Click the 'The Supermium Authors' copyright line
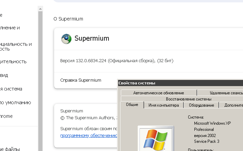243x151 pixels. 89,118
